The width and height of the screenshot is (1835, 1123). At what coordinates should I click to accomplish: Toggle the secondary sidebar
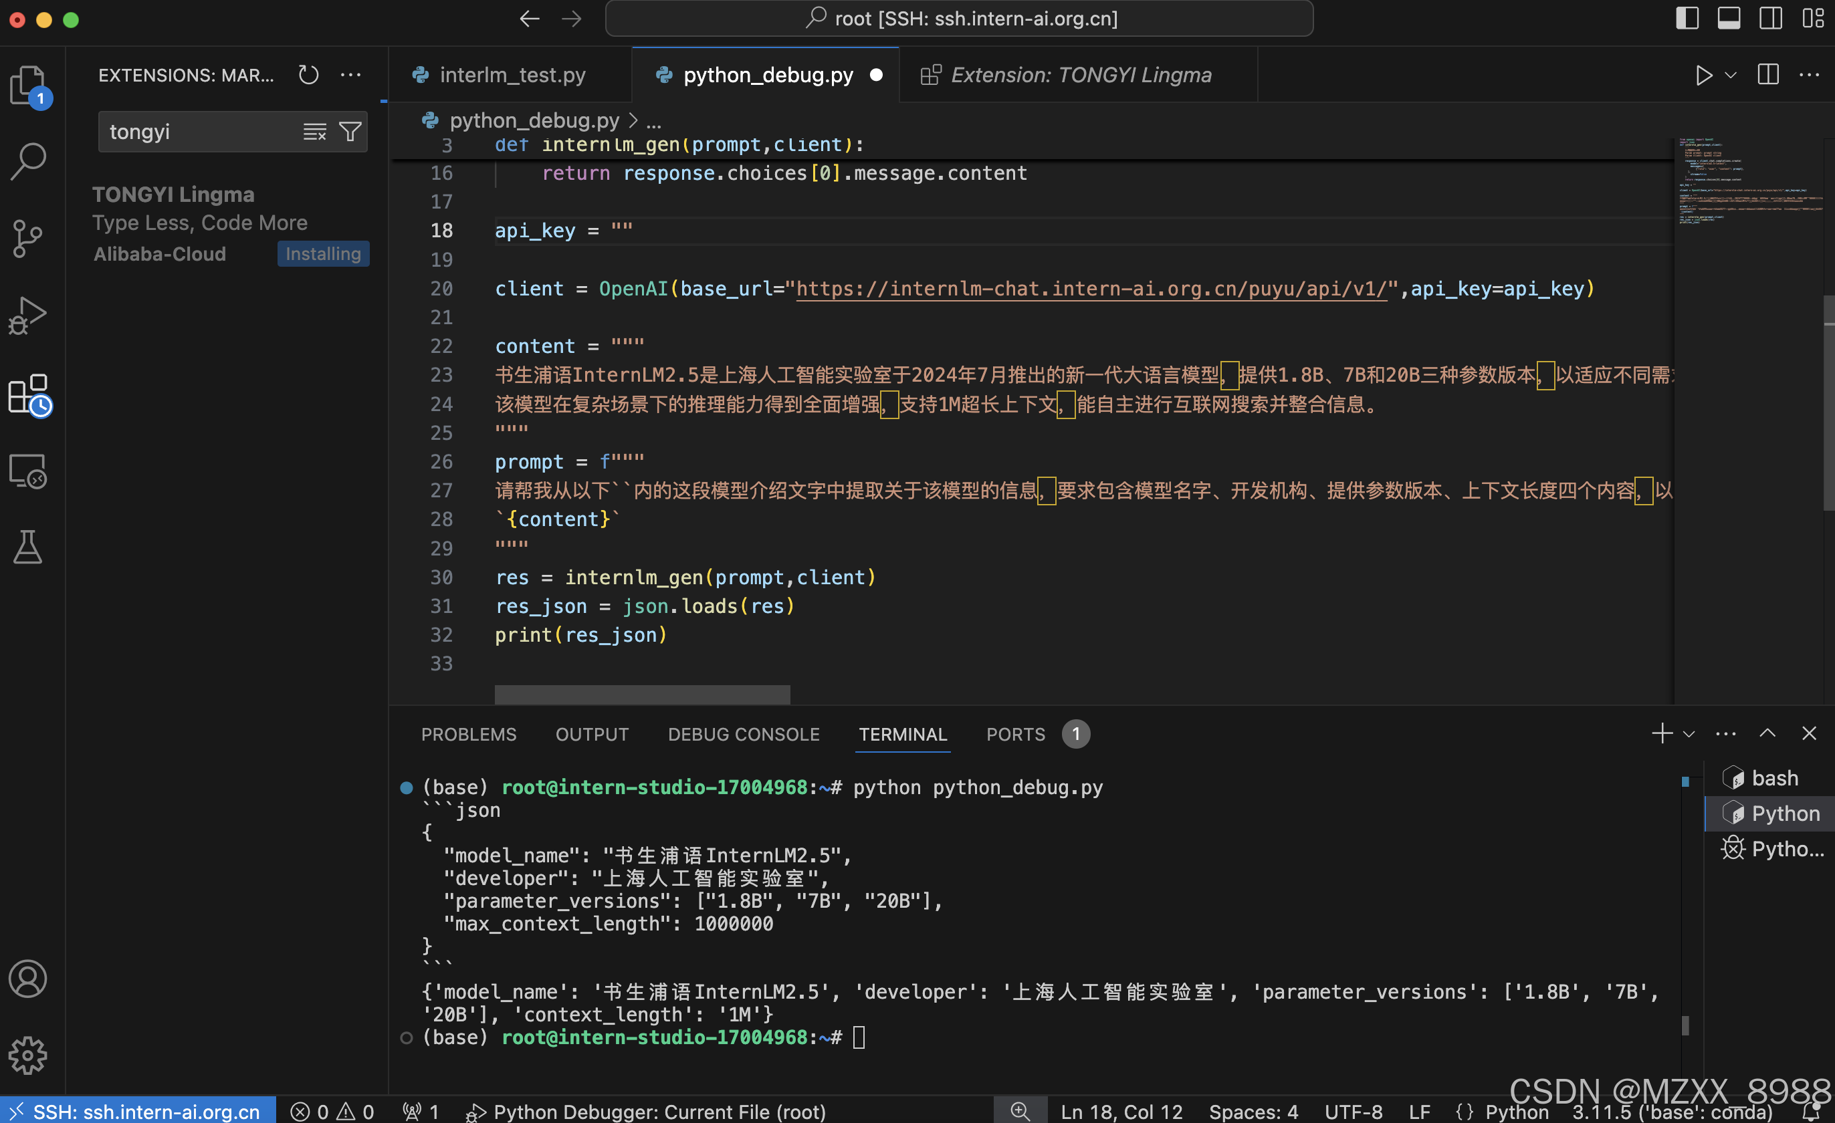click(x=1770, y=19)
